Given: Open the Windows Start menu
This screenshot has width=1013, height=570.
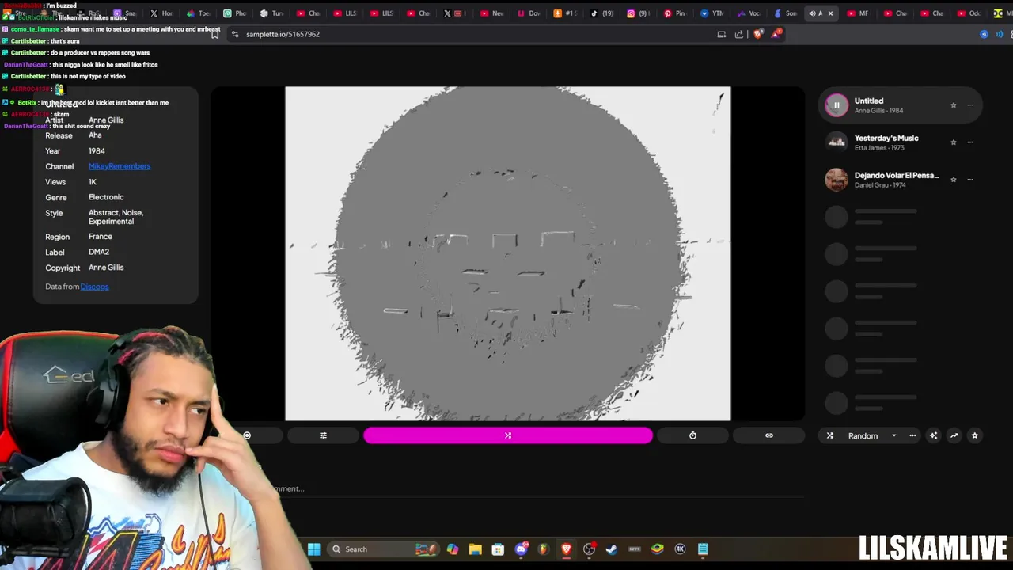Looking at the screenshot, I should coord(314,549).
